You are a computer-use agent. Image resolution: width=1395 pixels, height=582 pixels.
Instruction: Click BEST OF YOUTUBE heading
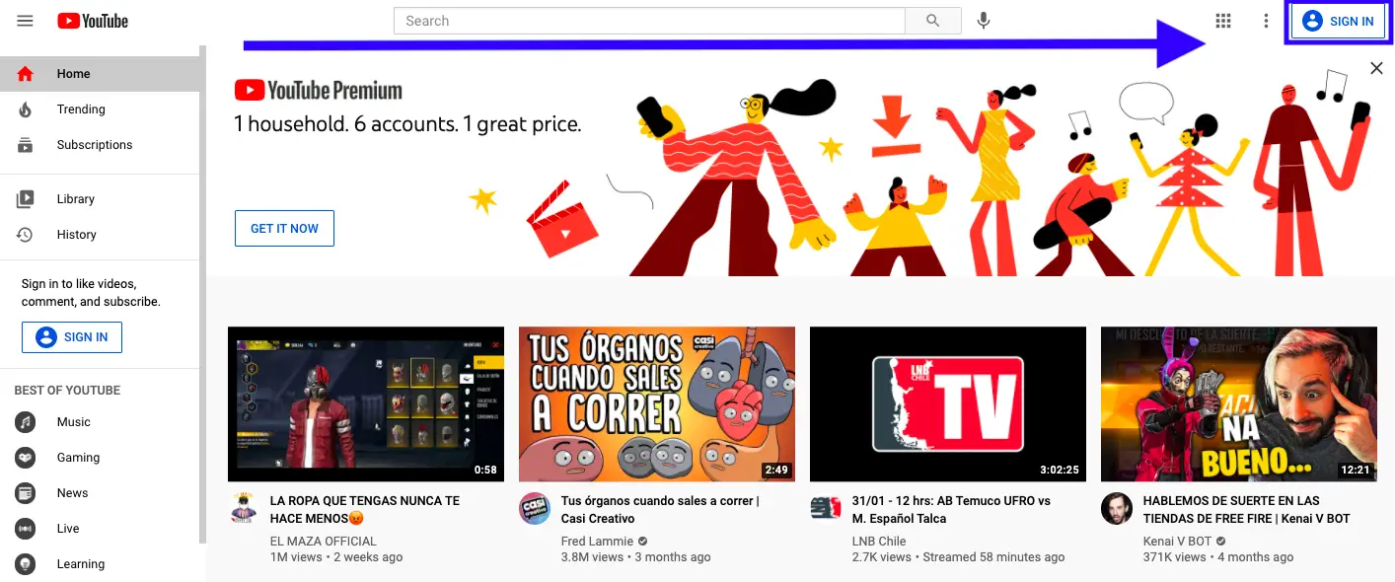pos(67,391)
